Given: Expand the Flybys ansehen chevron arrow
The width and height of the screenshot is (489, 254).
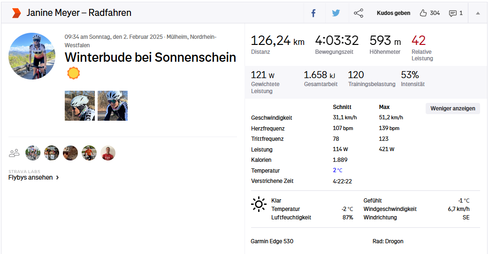Looking at the screenshot, I should (x=58, y=178).
